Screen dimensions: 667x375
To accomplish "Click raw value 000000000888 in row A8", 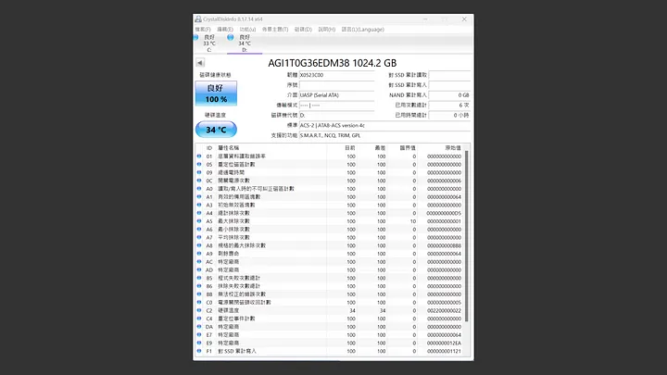I will click(444, 245).
